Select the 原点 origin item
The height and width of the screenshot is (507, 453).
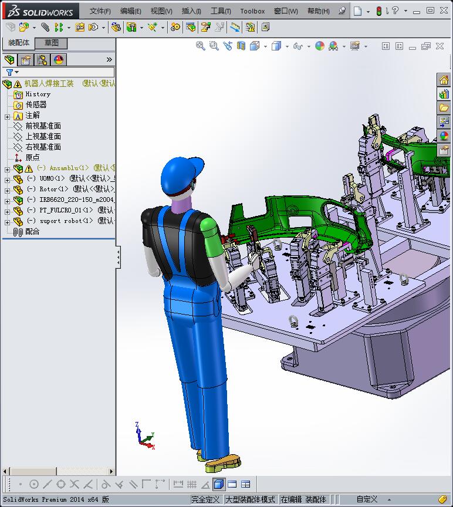point(32,157)
